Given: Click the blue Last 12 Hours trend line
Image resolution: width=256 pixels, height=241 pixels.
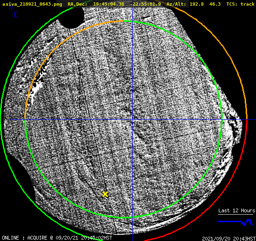Looking at the screenshot, I should (235, 222).
